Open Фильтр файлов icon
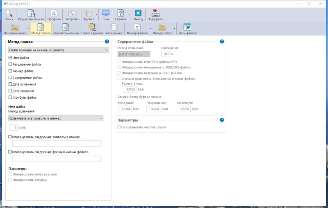This screenshot has height=208, width=328. pyautogui.click(x=137, y=29)
